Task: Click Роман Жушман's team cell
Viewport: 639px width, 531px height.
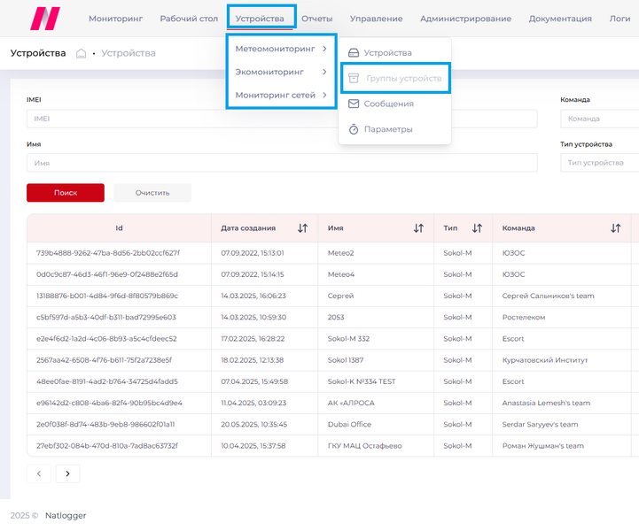Action: pos(542,446)
